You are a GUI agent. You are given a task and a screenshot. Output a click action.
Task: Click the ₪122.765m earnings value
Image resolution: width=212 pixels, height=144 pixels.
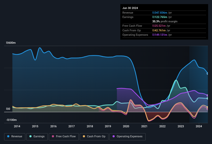(x=160, y=17)
